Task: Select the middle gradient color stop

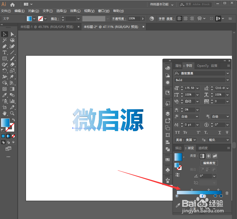Action: (202, 196)
